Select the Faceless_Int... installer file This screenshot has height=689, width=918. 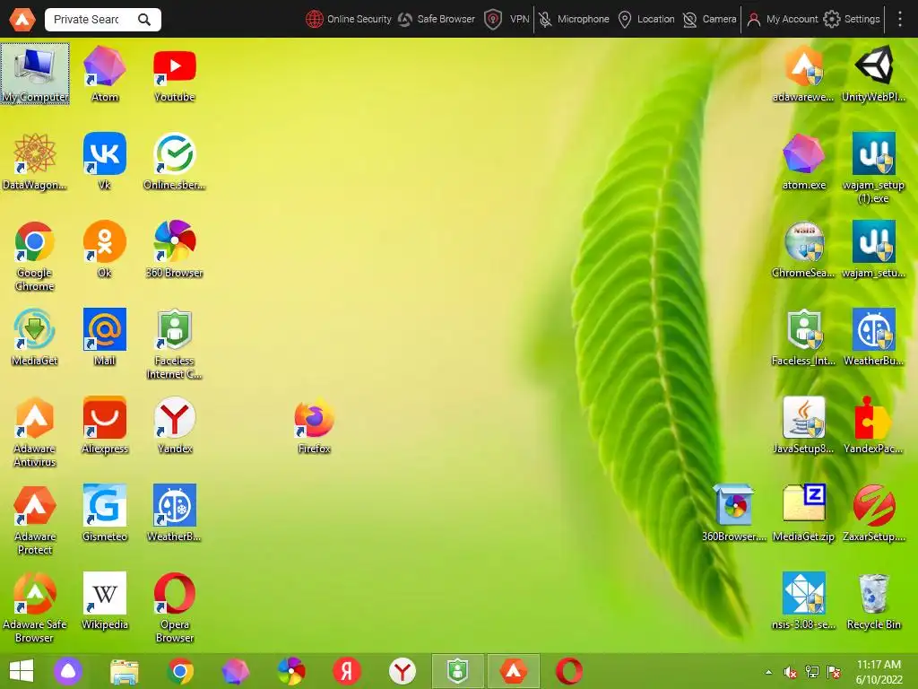coord(803,337)
